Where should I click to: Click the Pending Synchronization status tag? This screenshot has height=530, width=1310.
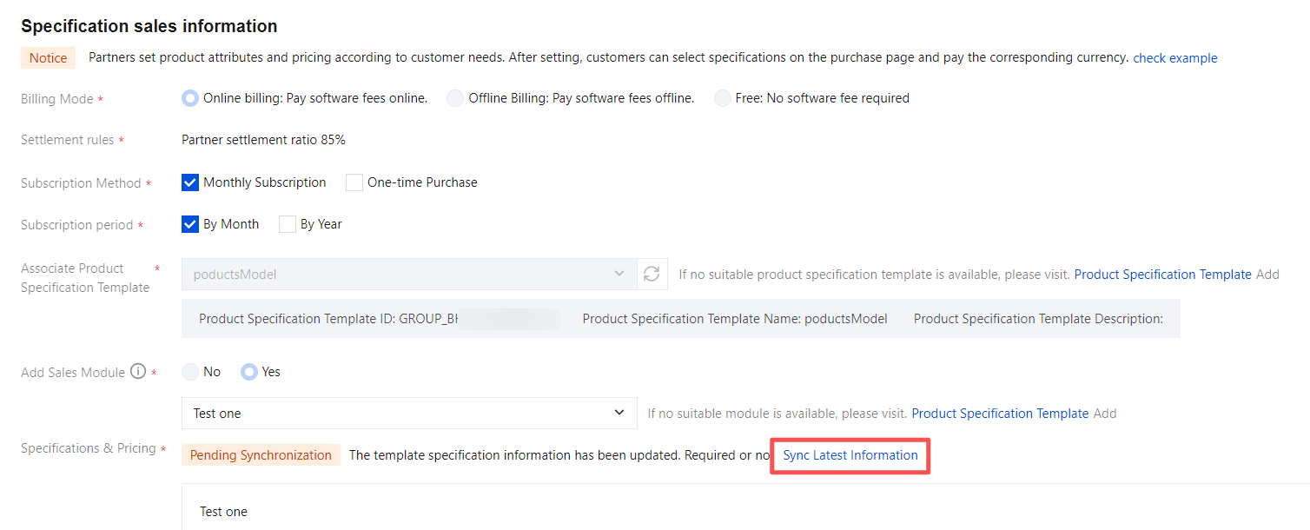coord(261,455)
